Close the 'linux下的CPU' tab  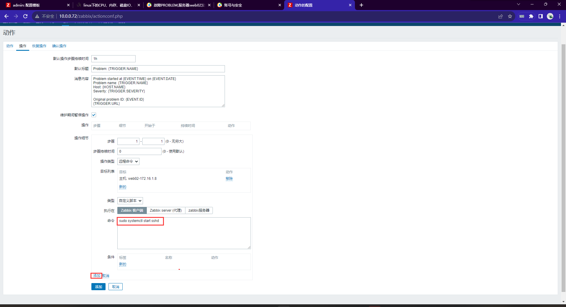coord(139,5)
